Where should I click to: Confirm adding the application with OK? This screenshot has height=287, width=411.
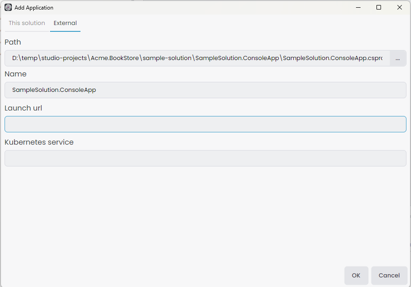(x=356, y=275)
